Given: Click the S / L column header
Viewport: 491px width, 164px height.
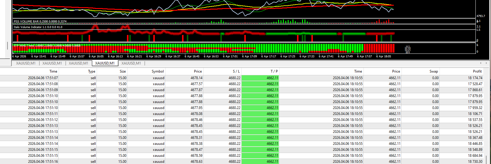Looking at the screenshot, I should click(x=236, y=71).
